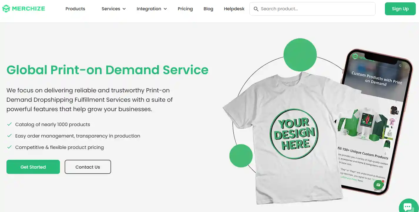This screenshot has height=212, width=419.
Task: Expand the Services dropdown menu
Action: 113,9
